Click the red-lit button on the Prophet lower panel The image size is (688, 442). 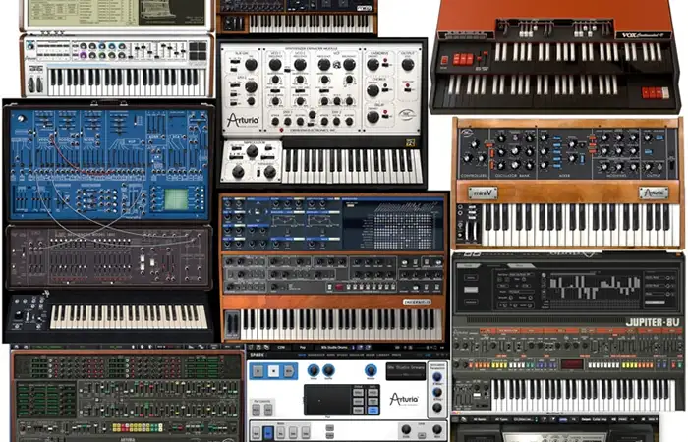tap(339, 287)
